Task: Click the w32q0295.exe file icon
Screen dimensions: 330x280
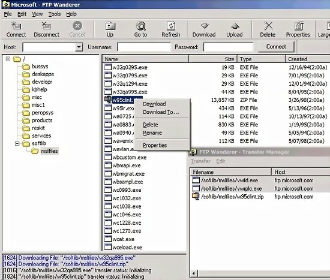Action: [x=108, y=67]
